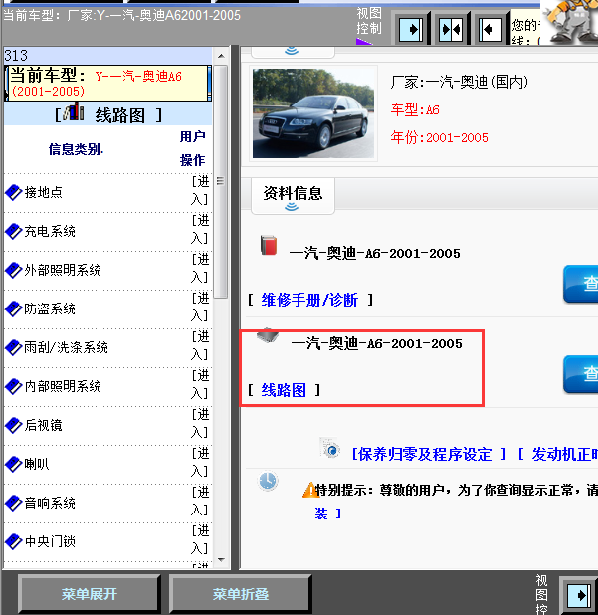
Task: Enter the 雨刮/洗涤系统 category via [进入]
Action: [x=200, y=346]
